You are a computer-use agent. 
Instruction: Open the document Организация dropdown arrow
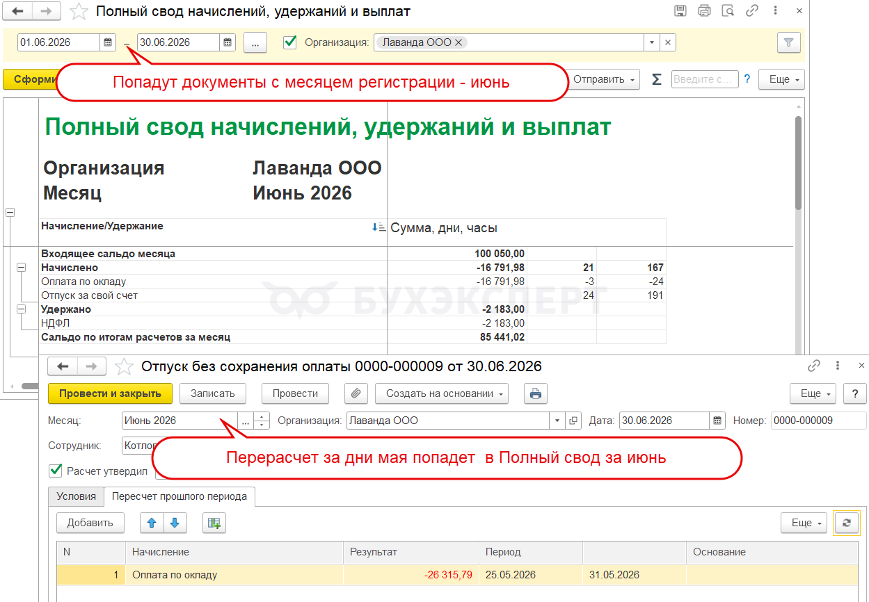(x=557, y=421)
